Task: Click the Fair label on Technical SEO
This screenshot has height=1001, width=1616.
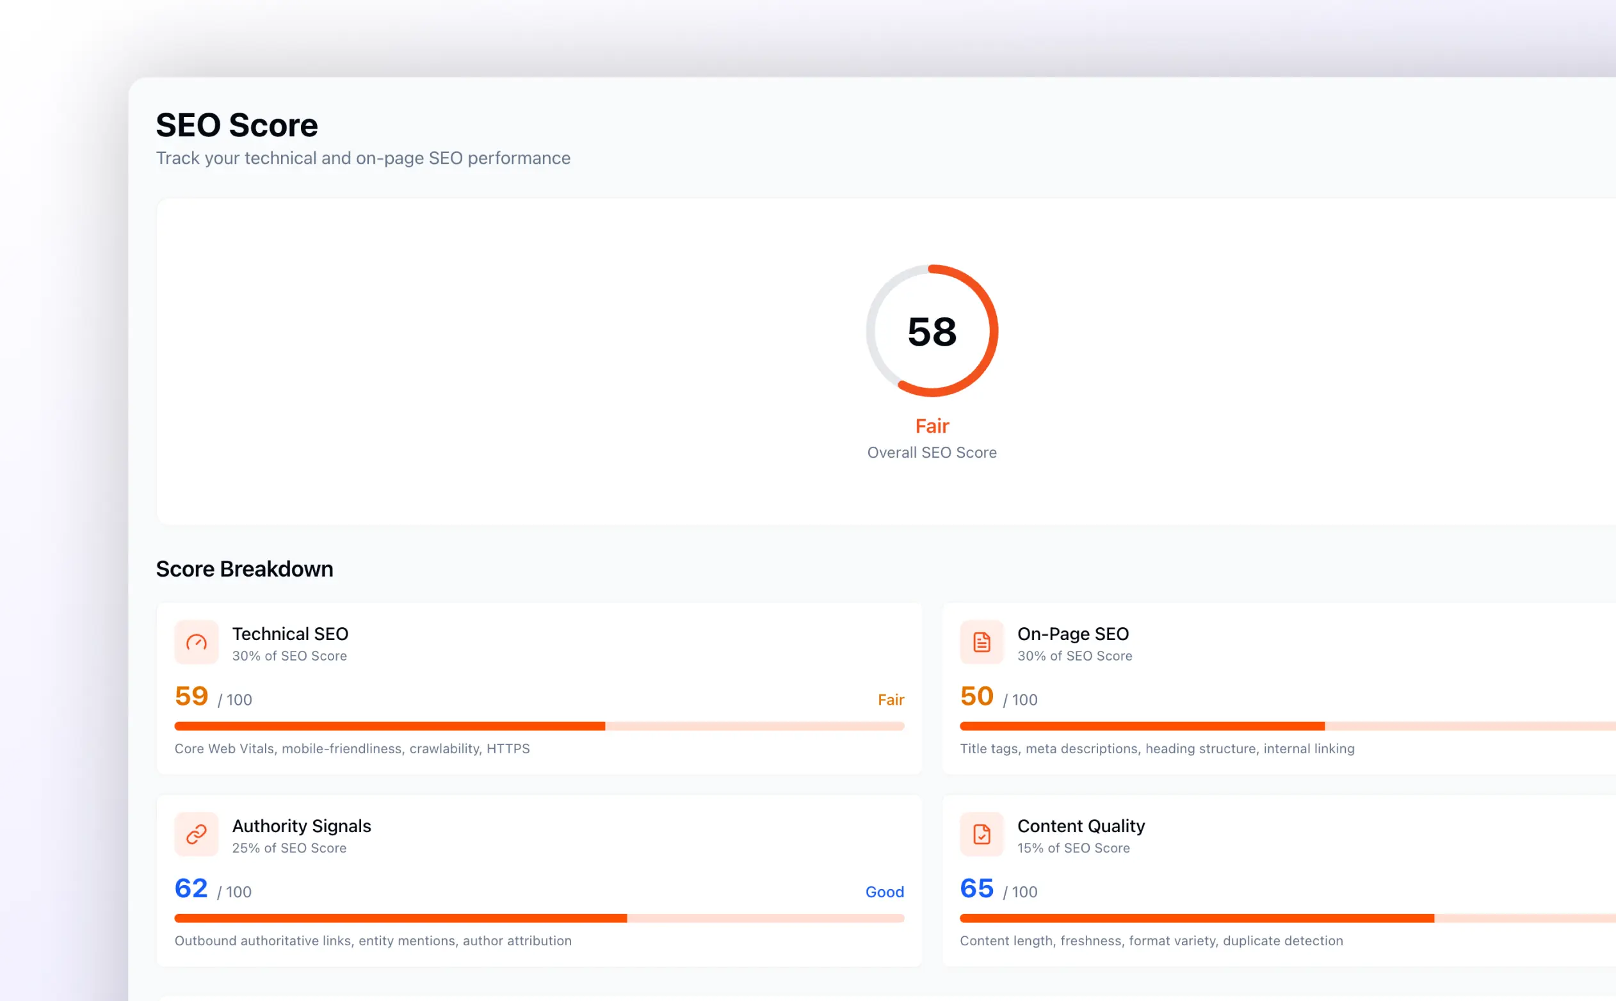Action: (x=890, y=700)
